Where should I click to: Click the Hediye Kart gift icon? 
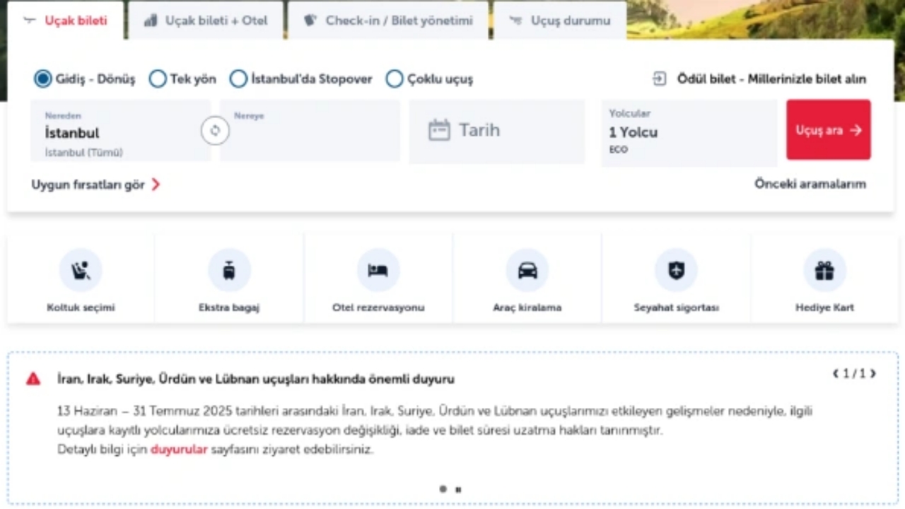click(x=824, y=270)
